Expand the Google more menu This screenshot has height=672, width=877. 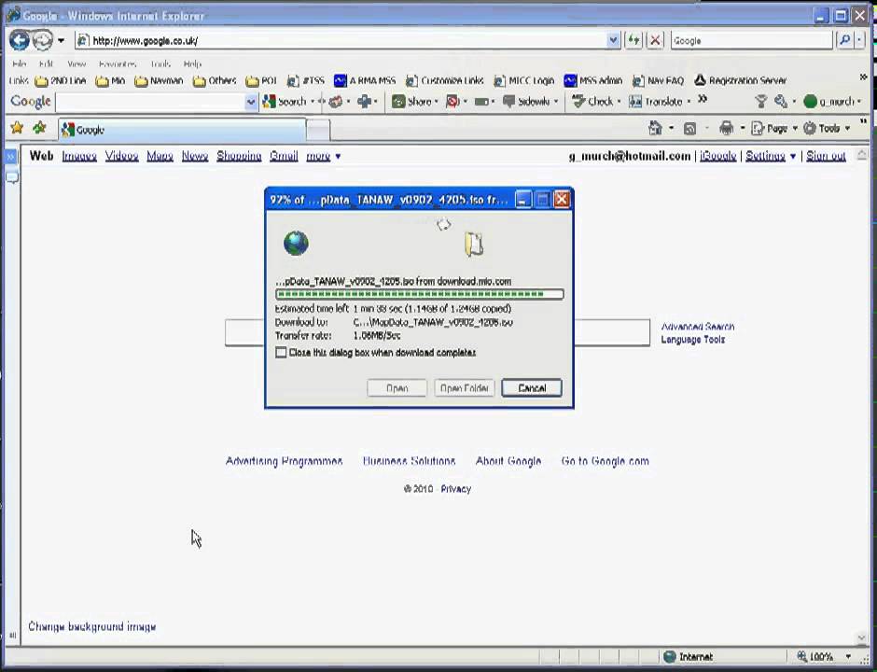tap(324, 156)
